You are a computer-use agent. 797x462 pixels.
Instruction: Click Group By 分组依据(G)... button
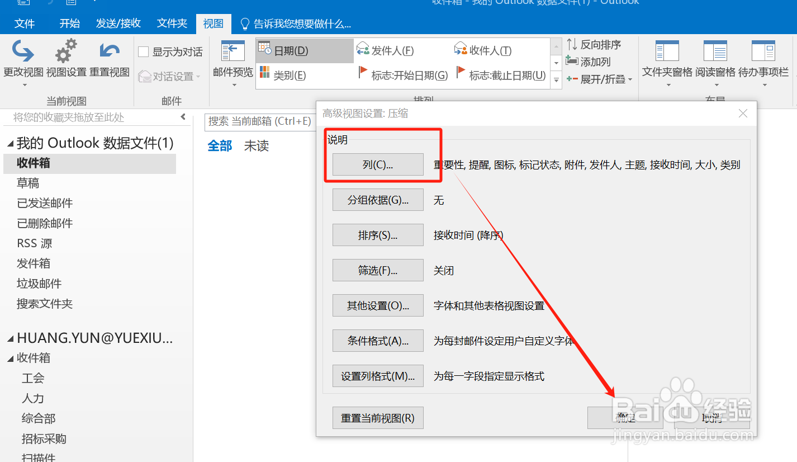pyautogui.click(x=378, y=200)
